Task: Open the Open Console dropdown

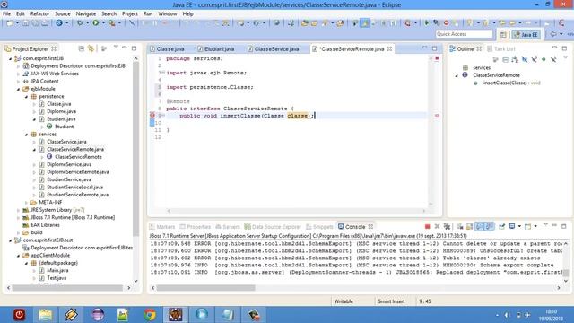Action: tap(535, 227)
